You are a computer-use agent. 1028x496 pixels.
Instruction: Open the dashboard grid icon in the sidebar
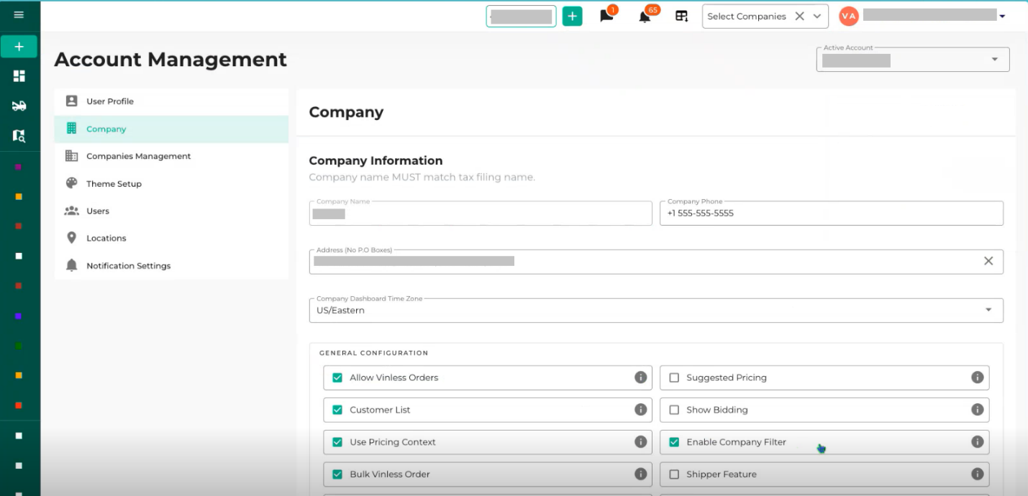[19, 76]
